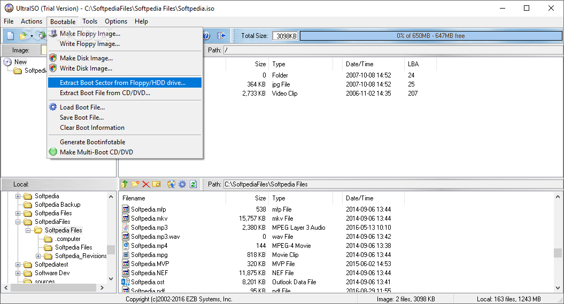
Task: Click the Make Floppy Image menu icon
Action: click(x=53, y=34)
